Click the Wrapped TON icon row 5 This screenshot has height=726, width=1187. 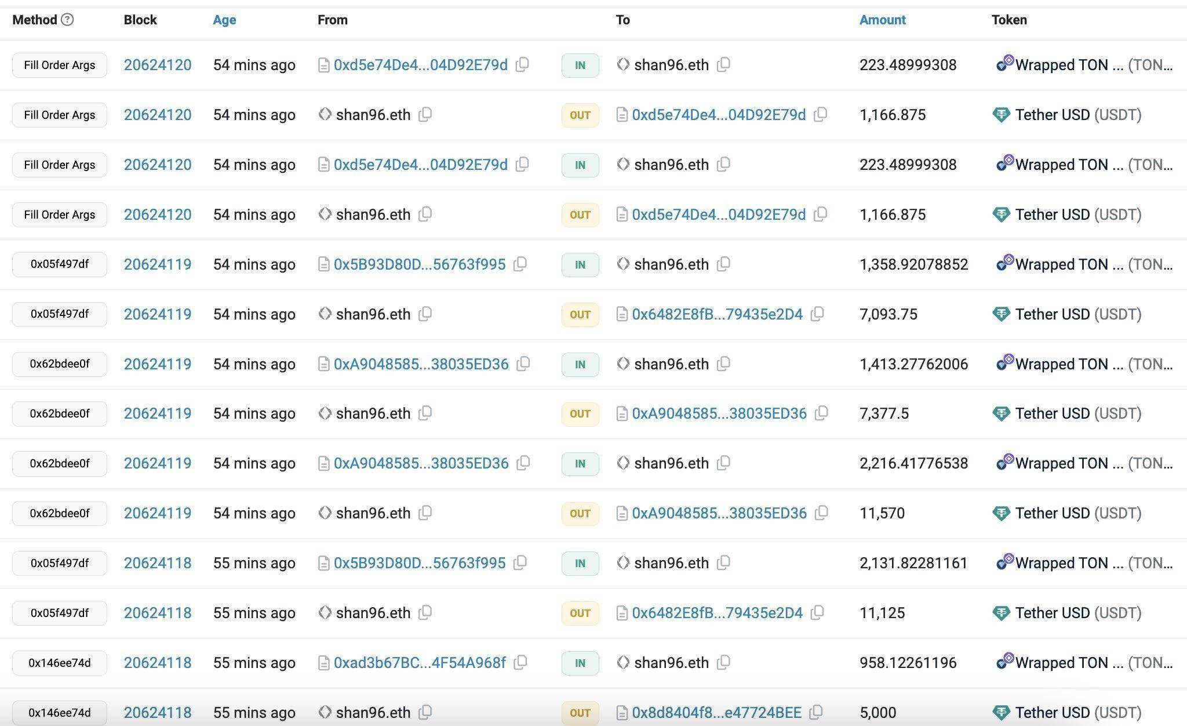(x=1004, y=264)
